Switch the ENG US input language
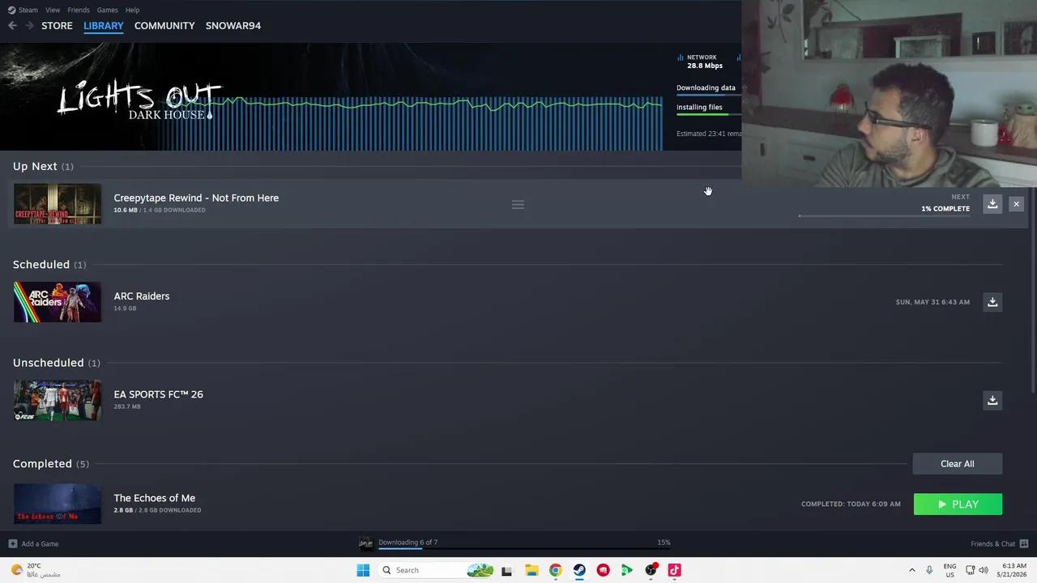The height and width of the screenshot is (583, 1037). (x=950, y=570)
